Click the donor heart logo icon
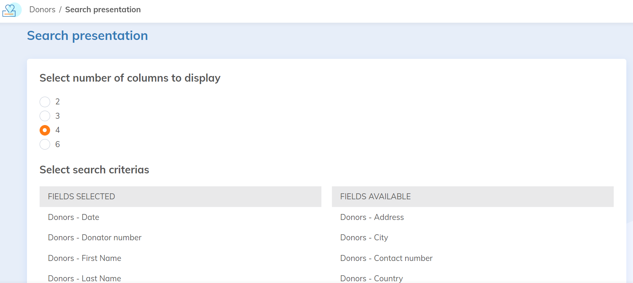 [10, 10]
